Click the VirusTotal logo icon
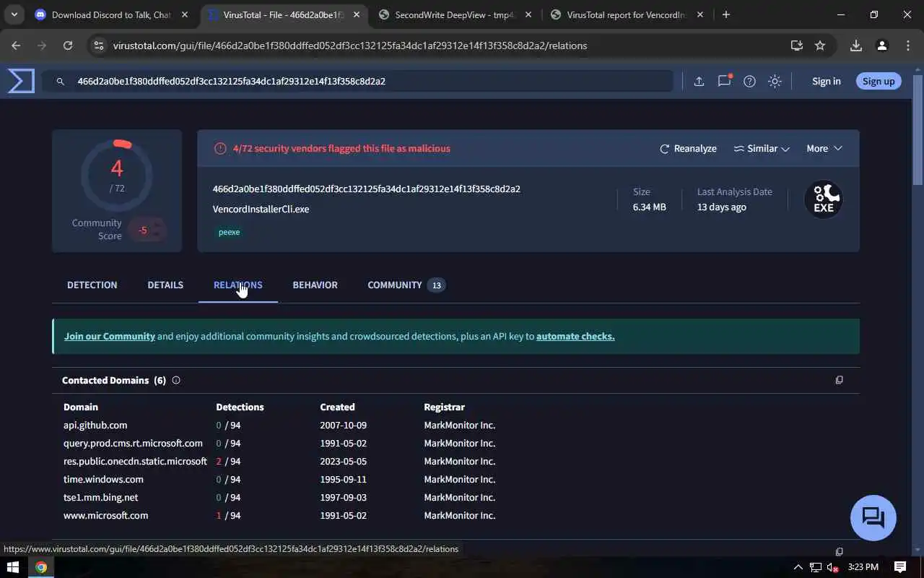The height and width of the screenshot is (578, 924). pos(21,81)
